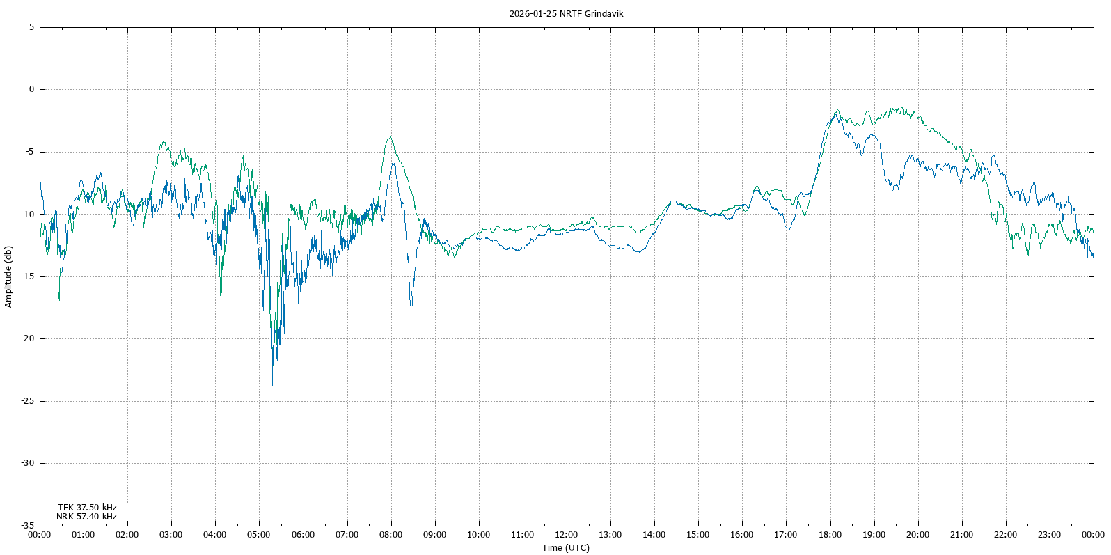Click the 0 amplitude tick label
Screen dimensions: 1111x555
click(x=31, y=90)
